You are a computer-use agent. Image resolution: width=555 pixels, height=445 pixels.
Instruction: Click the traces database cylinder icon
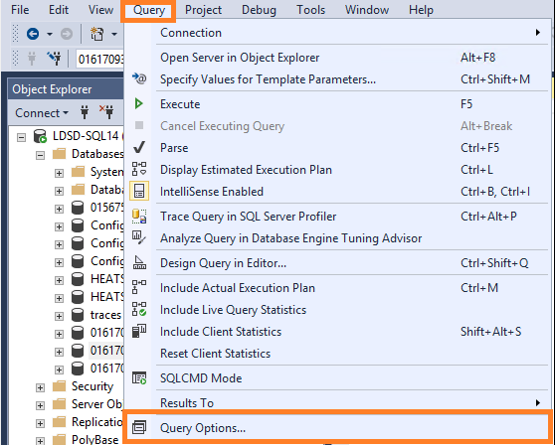click(x=78, y=315)
